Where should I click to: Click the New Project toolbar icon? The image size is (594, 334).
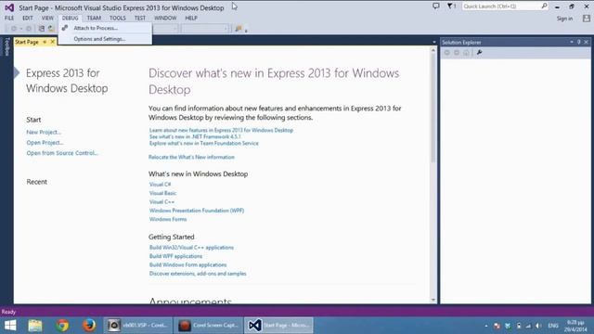(x=42, y=29)
